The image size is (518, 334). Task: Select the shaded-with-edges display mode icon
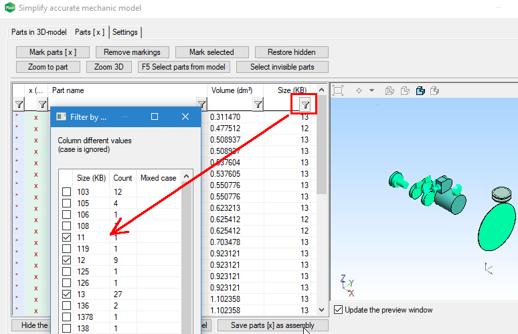[420, 90]
